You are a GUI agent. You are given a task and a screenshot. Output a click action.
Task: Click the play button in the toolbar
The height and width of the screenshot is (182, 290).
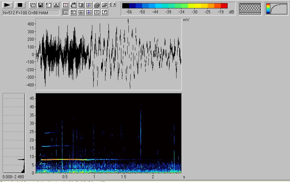pyautogui.click(x=7, y=5)
